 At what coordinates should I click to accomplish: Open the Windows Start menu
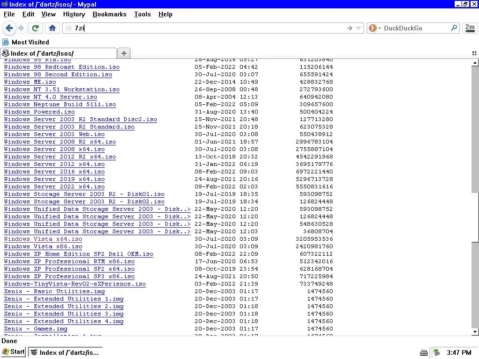[x=14, y=352]
